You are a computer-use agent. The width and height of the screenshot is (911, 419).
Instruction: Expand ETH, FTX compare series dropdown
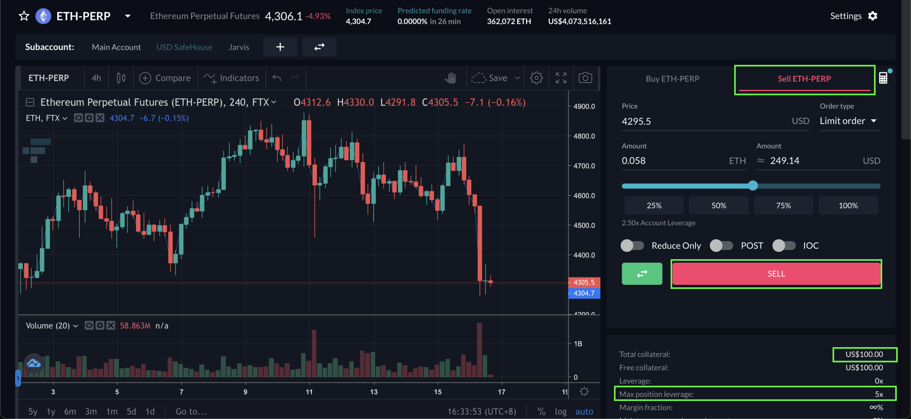click(65, 118)
